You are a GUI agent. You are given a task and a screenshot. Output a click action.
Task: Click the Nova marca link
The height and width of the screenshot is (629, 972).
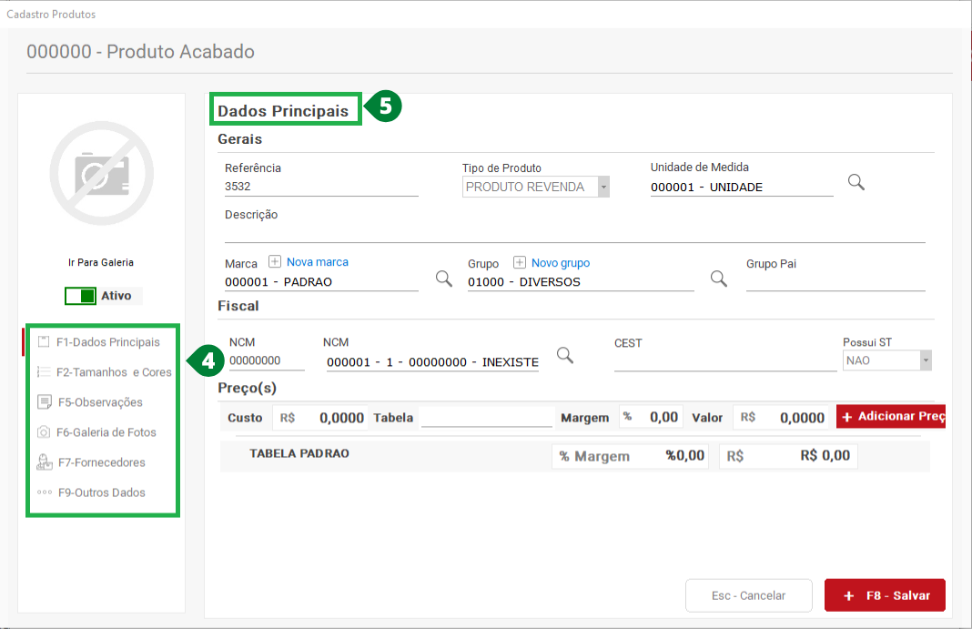[318, 262]
